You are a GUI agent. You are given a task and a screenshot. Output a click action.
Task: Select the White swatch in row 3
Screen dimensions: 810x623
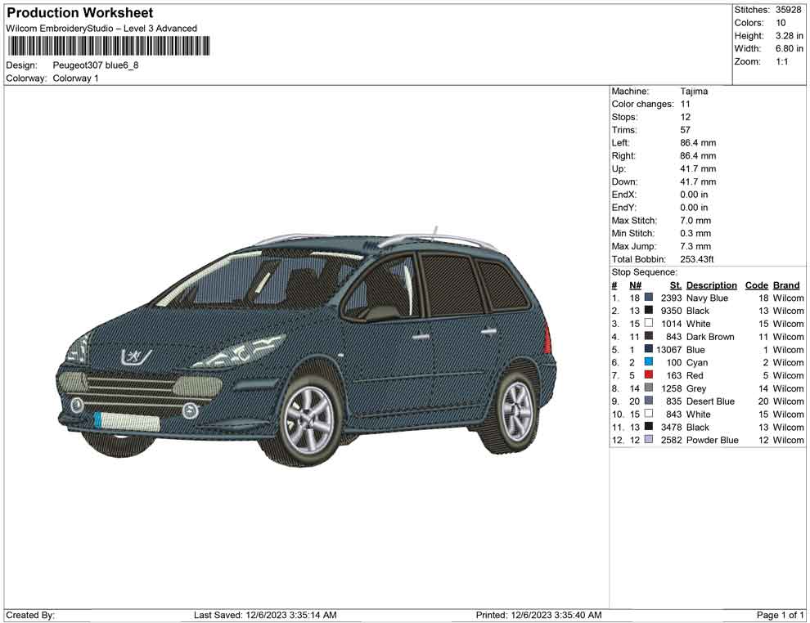[x=649, y=324]
